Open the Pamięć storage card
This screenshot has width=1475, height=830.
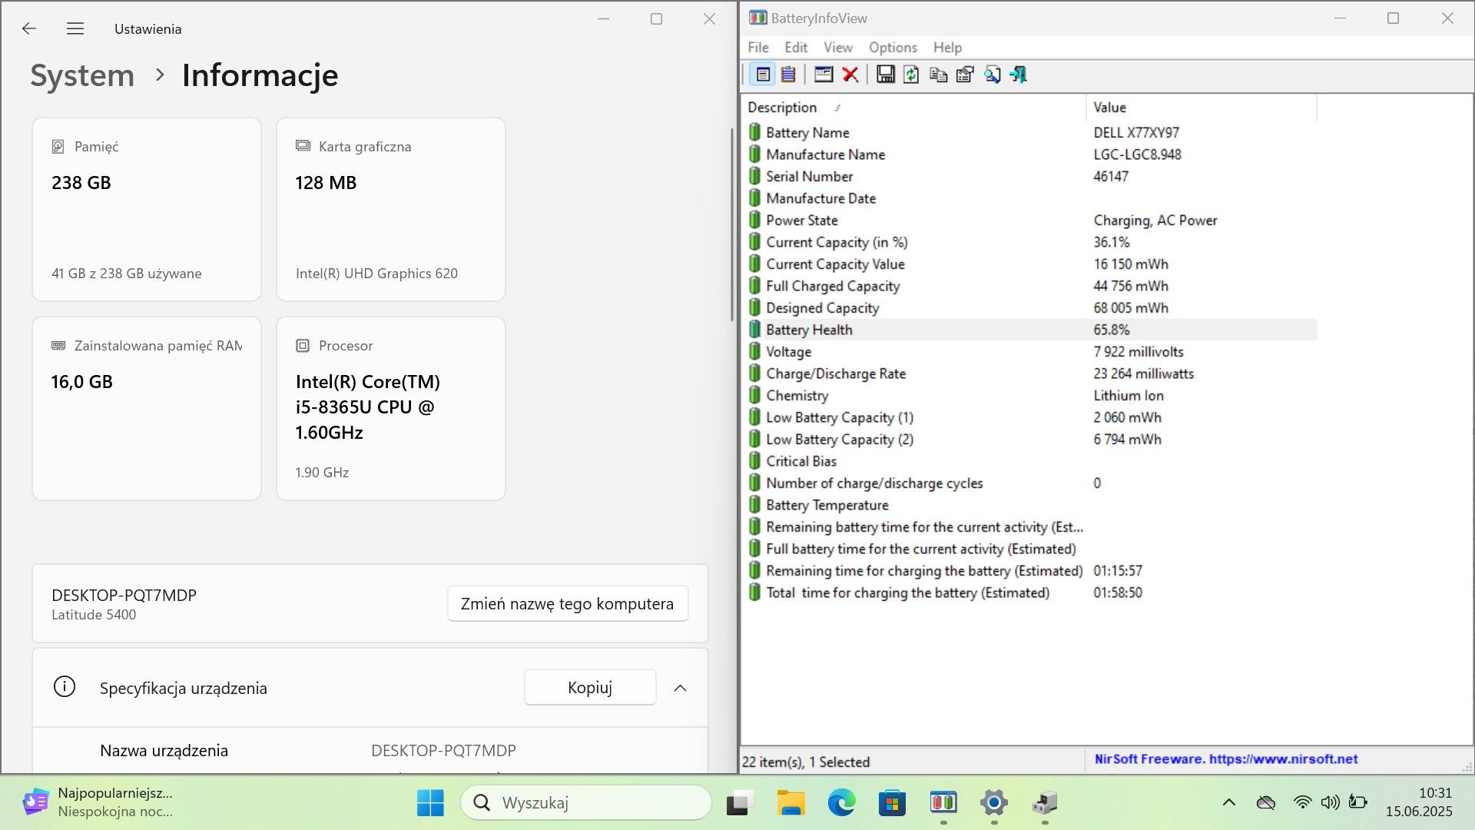(147, 209)
